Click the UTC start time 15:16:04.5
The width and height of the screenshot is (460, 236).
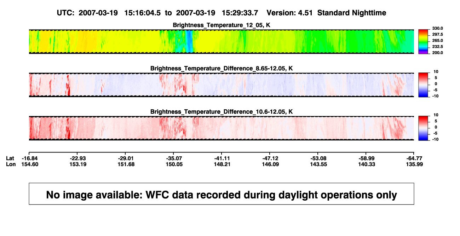tap(143, 13)
